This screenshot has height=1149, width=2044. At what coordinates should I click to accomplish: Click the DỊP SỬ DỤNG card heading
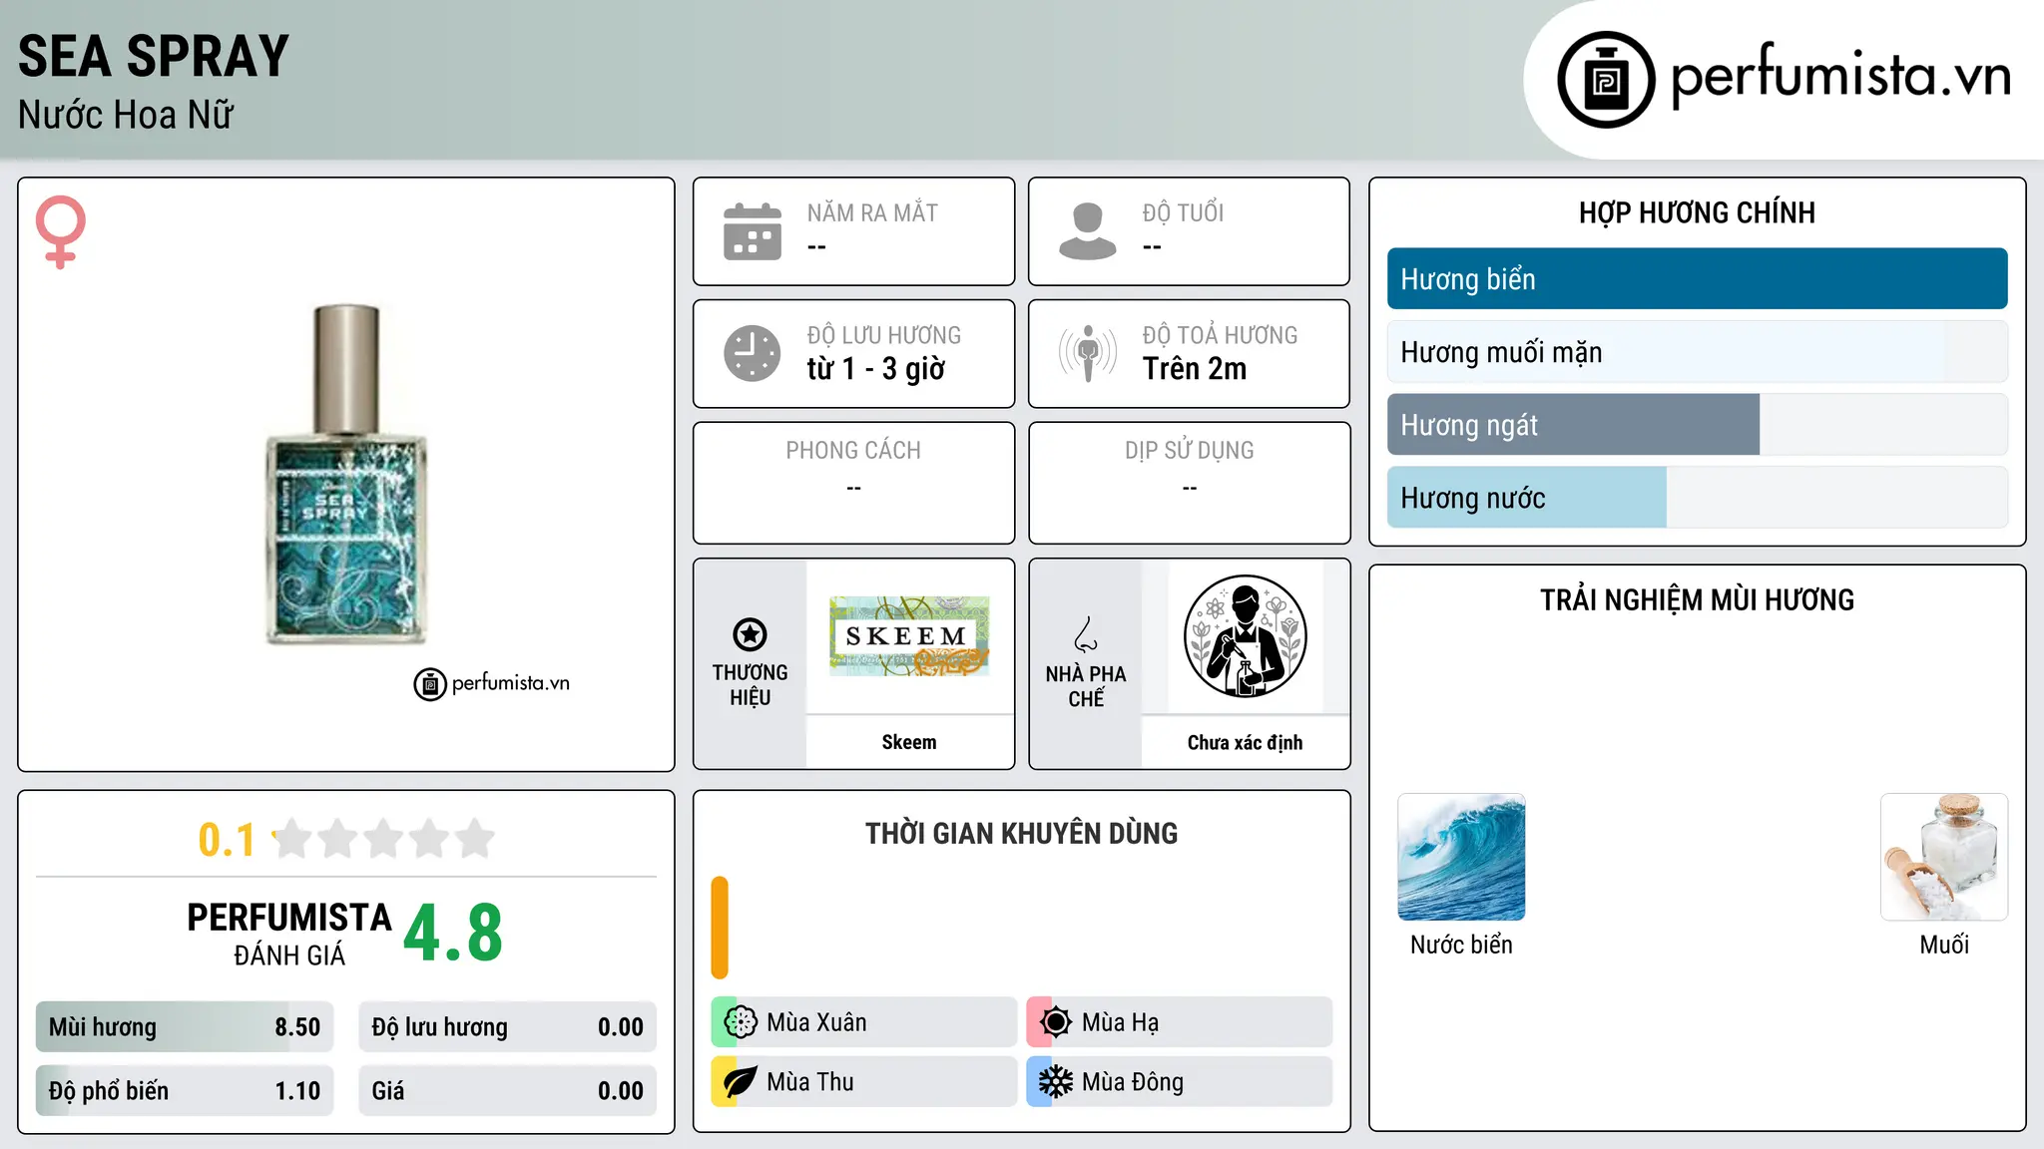tap(1190, 451)
